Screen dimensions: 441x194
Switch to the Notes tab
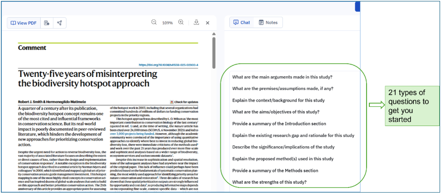pyautogui.click(x=268, y=22)
